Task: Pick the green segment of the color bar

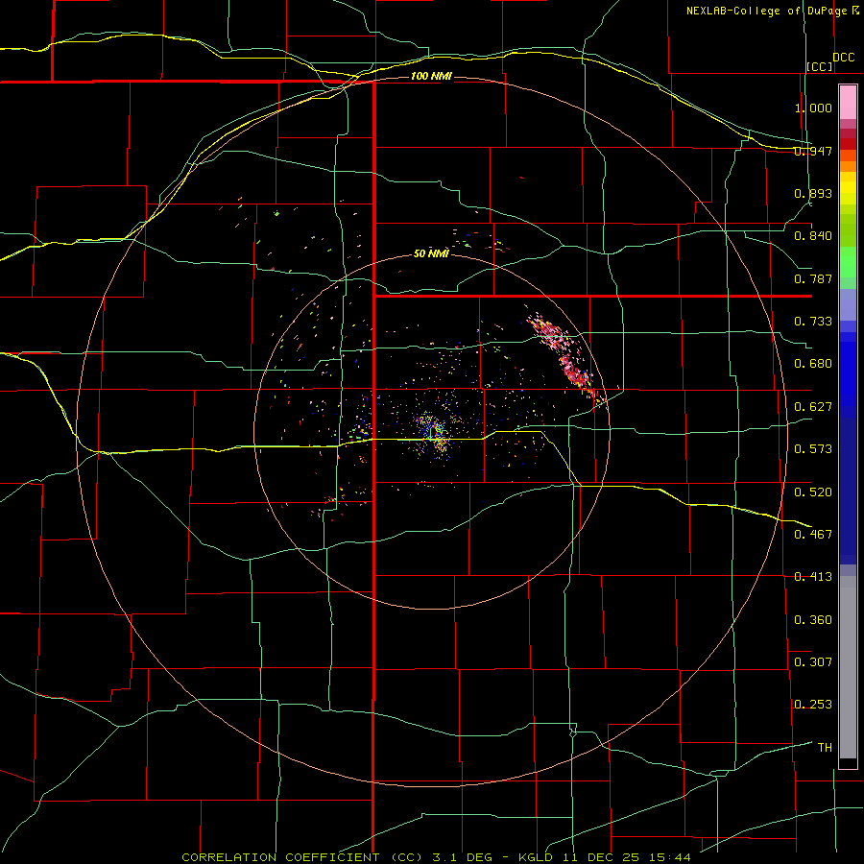Action: [848, 262]
